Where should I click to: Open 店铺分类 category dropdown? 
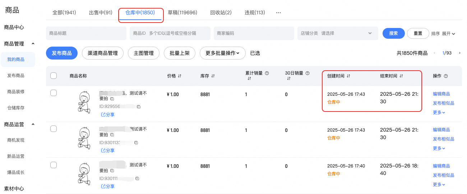338,33
